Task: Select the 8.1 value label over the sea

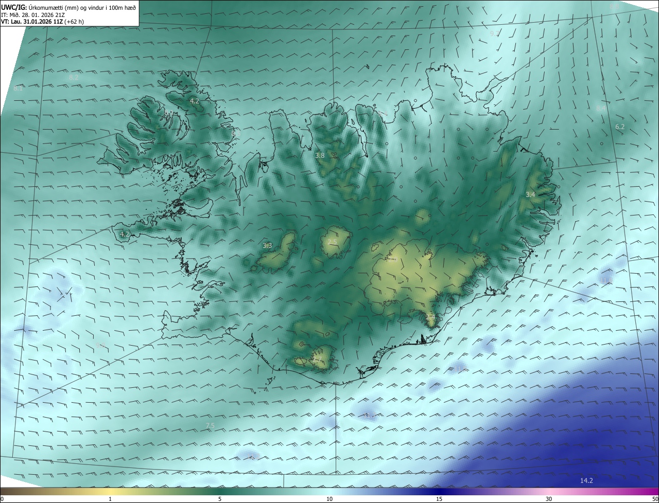Action: click(x=18, y=88)
